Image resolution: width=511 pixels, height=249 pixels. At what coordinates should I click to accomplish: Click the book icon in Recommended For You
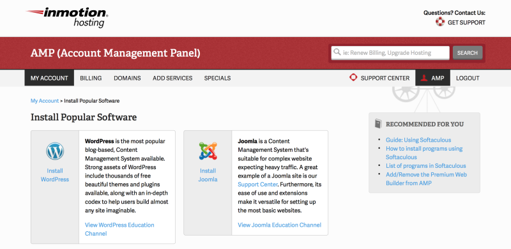point(378,123)
